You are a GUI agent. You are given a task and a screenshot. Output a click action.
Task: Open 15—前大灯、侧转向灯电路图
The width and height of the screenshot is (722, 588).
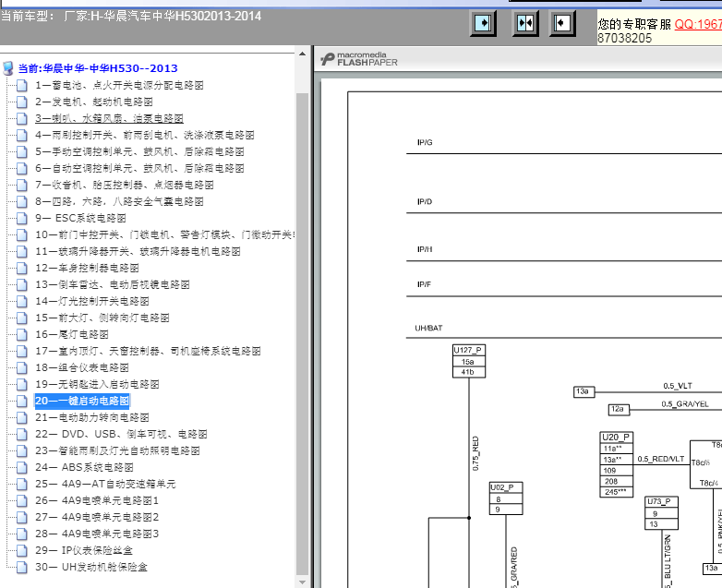[102, 318]
